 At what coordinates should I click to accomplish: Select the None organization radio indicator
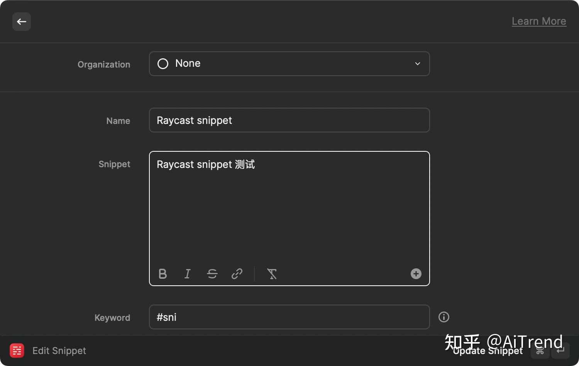(163, 64)
